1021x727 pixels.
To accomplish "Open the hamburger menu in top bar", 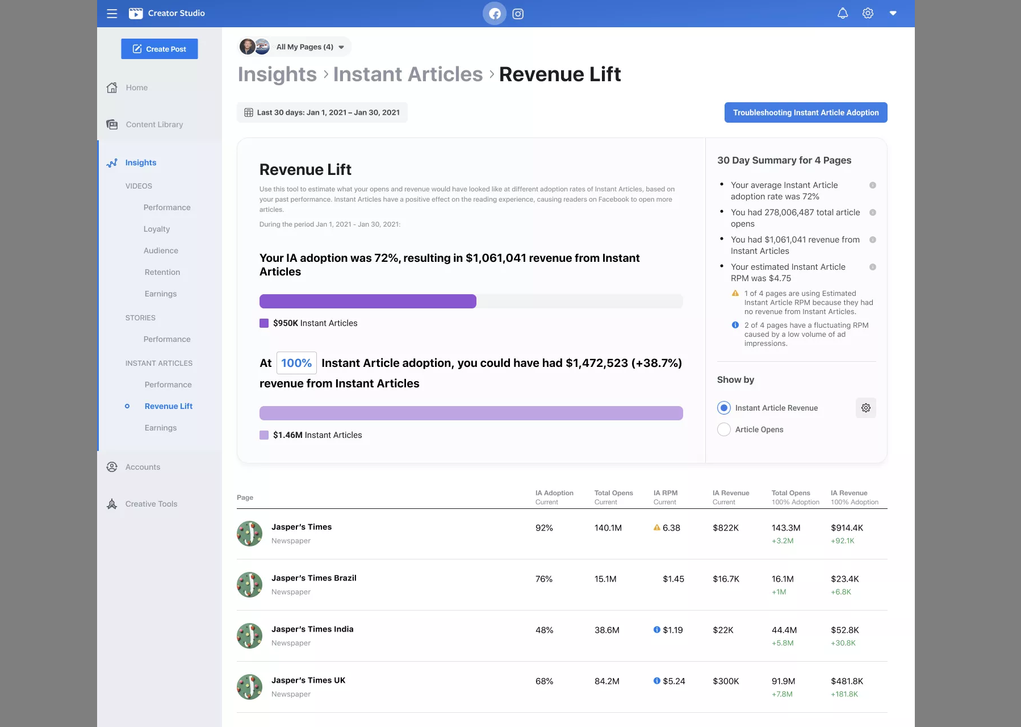I will 112,13.
